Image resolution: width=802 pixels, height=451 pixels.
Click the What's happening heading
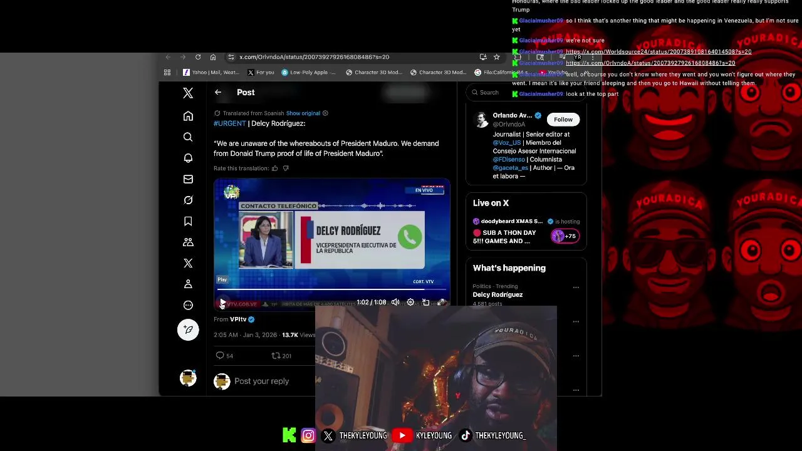tap(509, 268)
